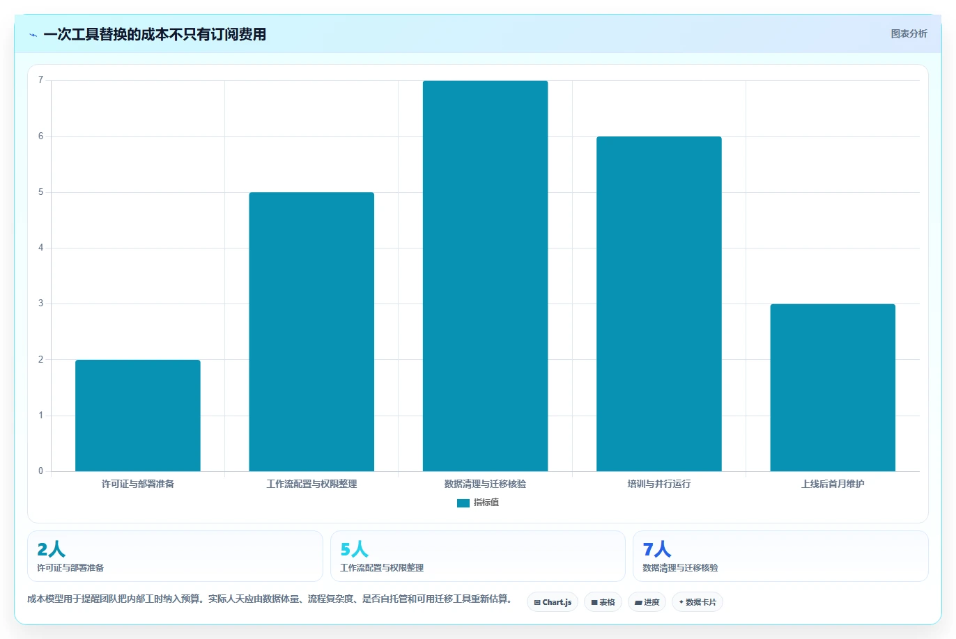Click y-axis tick label 4
Screen dimensions: 956x639
pos(41,248)
